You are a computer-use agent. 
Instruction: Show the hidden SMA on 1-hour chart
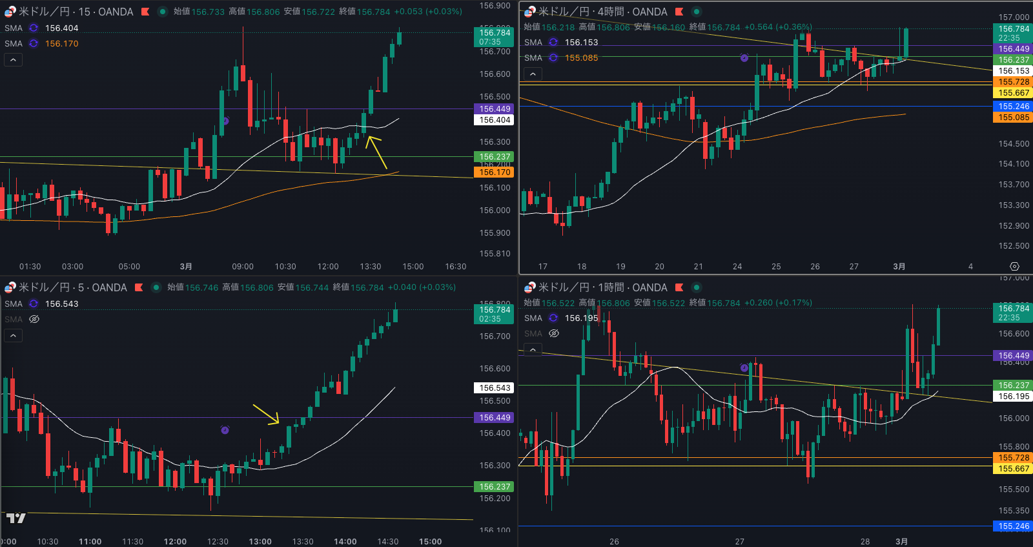[553, 333]
